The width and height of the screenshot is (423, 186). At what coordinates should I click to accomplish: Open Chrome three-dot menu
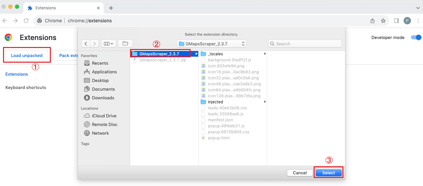point(418,21)
